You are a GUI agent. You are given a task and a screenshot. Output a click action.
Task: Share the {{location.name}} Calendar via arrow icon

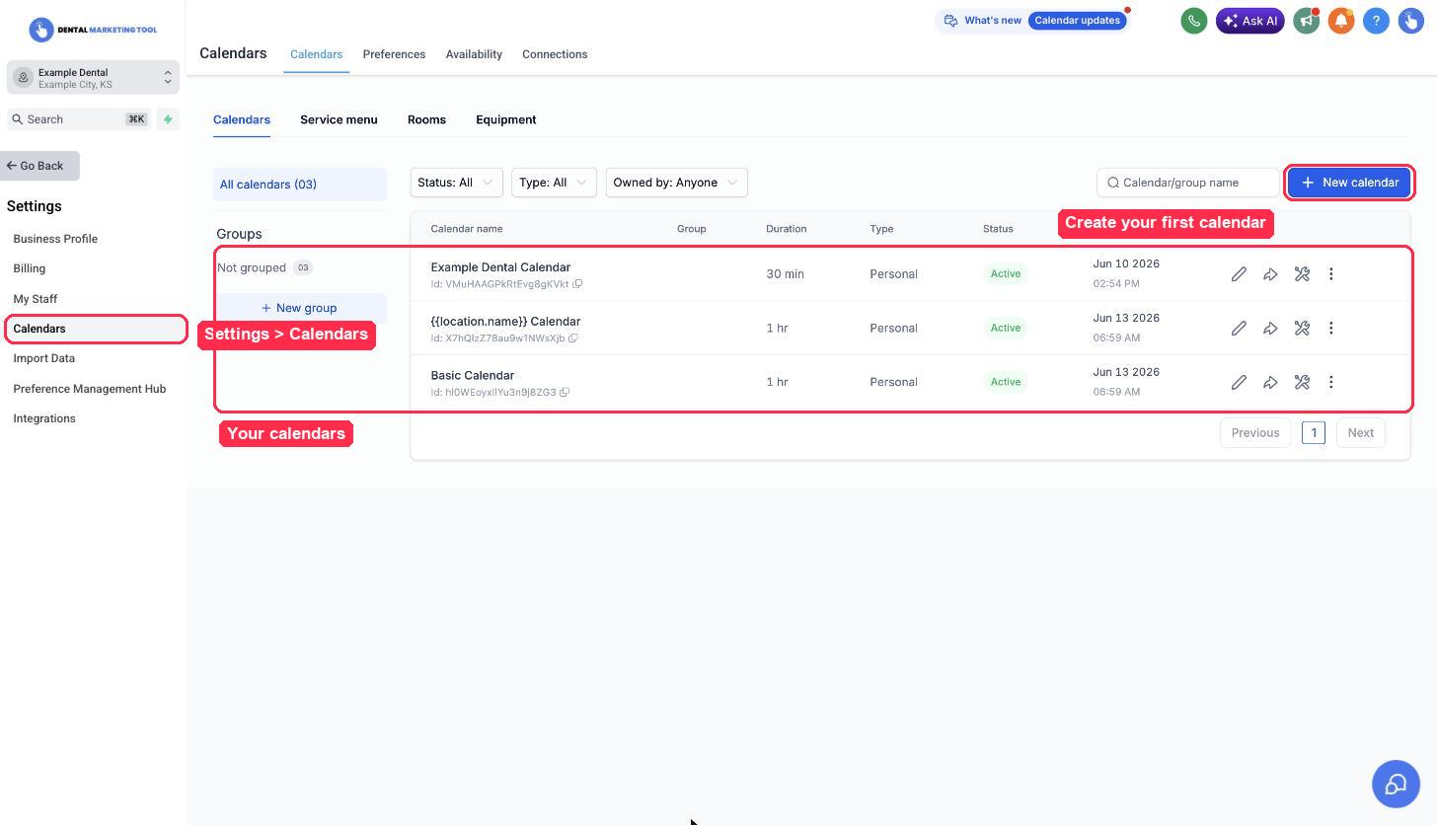[1270, 328]
